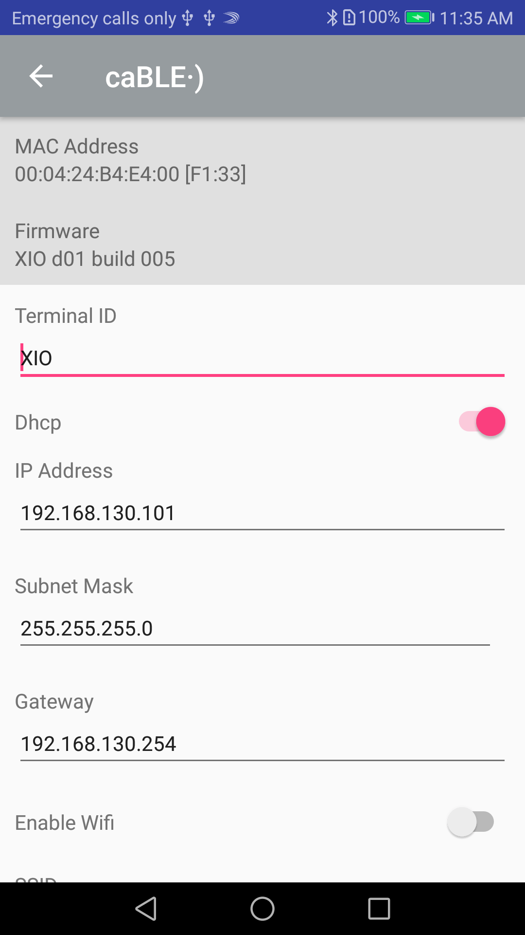Tap the MAC Address value text

[130, 174]
